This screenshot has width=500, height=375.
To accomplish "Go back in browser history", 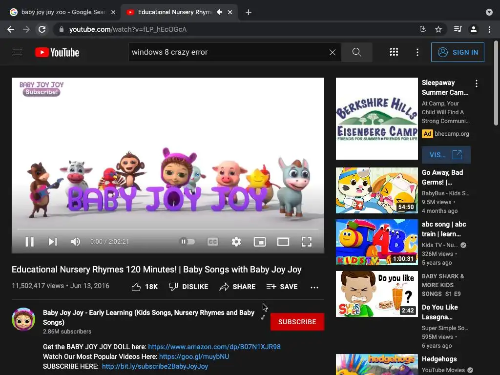I will (11, 29).
